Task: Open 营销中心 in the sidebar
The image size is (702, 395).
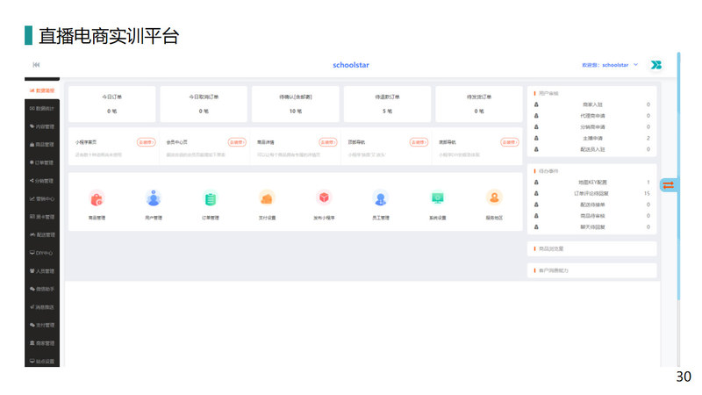Action: 42,199
